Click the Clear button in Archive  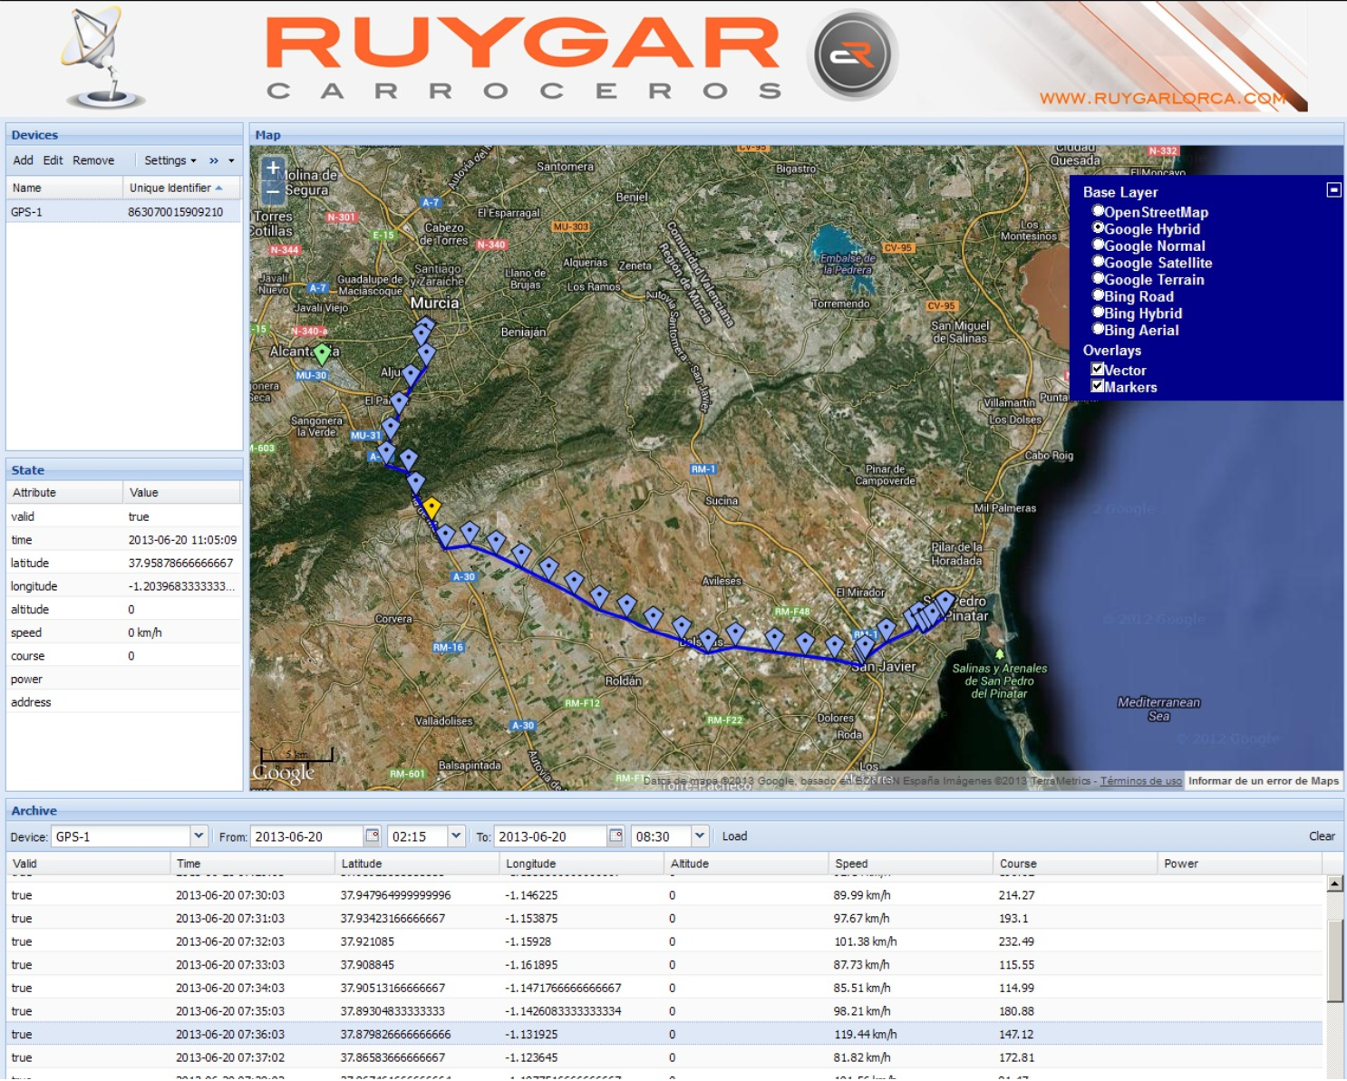point(1321,836)
